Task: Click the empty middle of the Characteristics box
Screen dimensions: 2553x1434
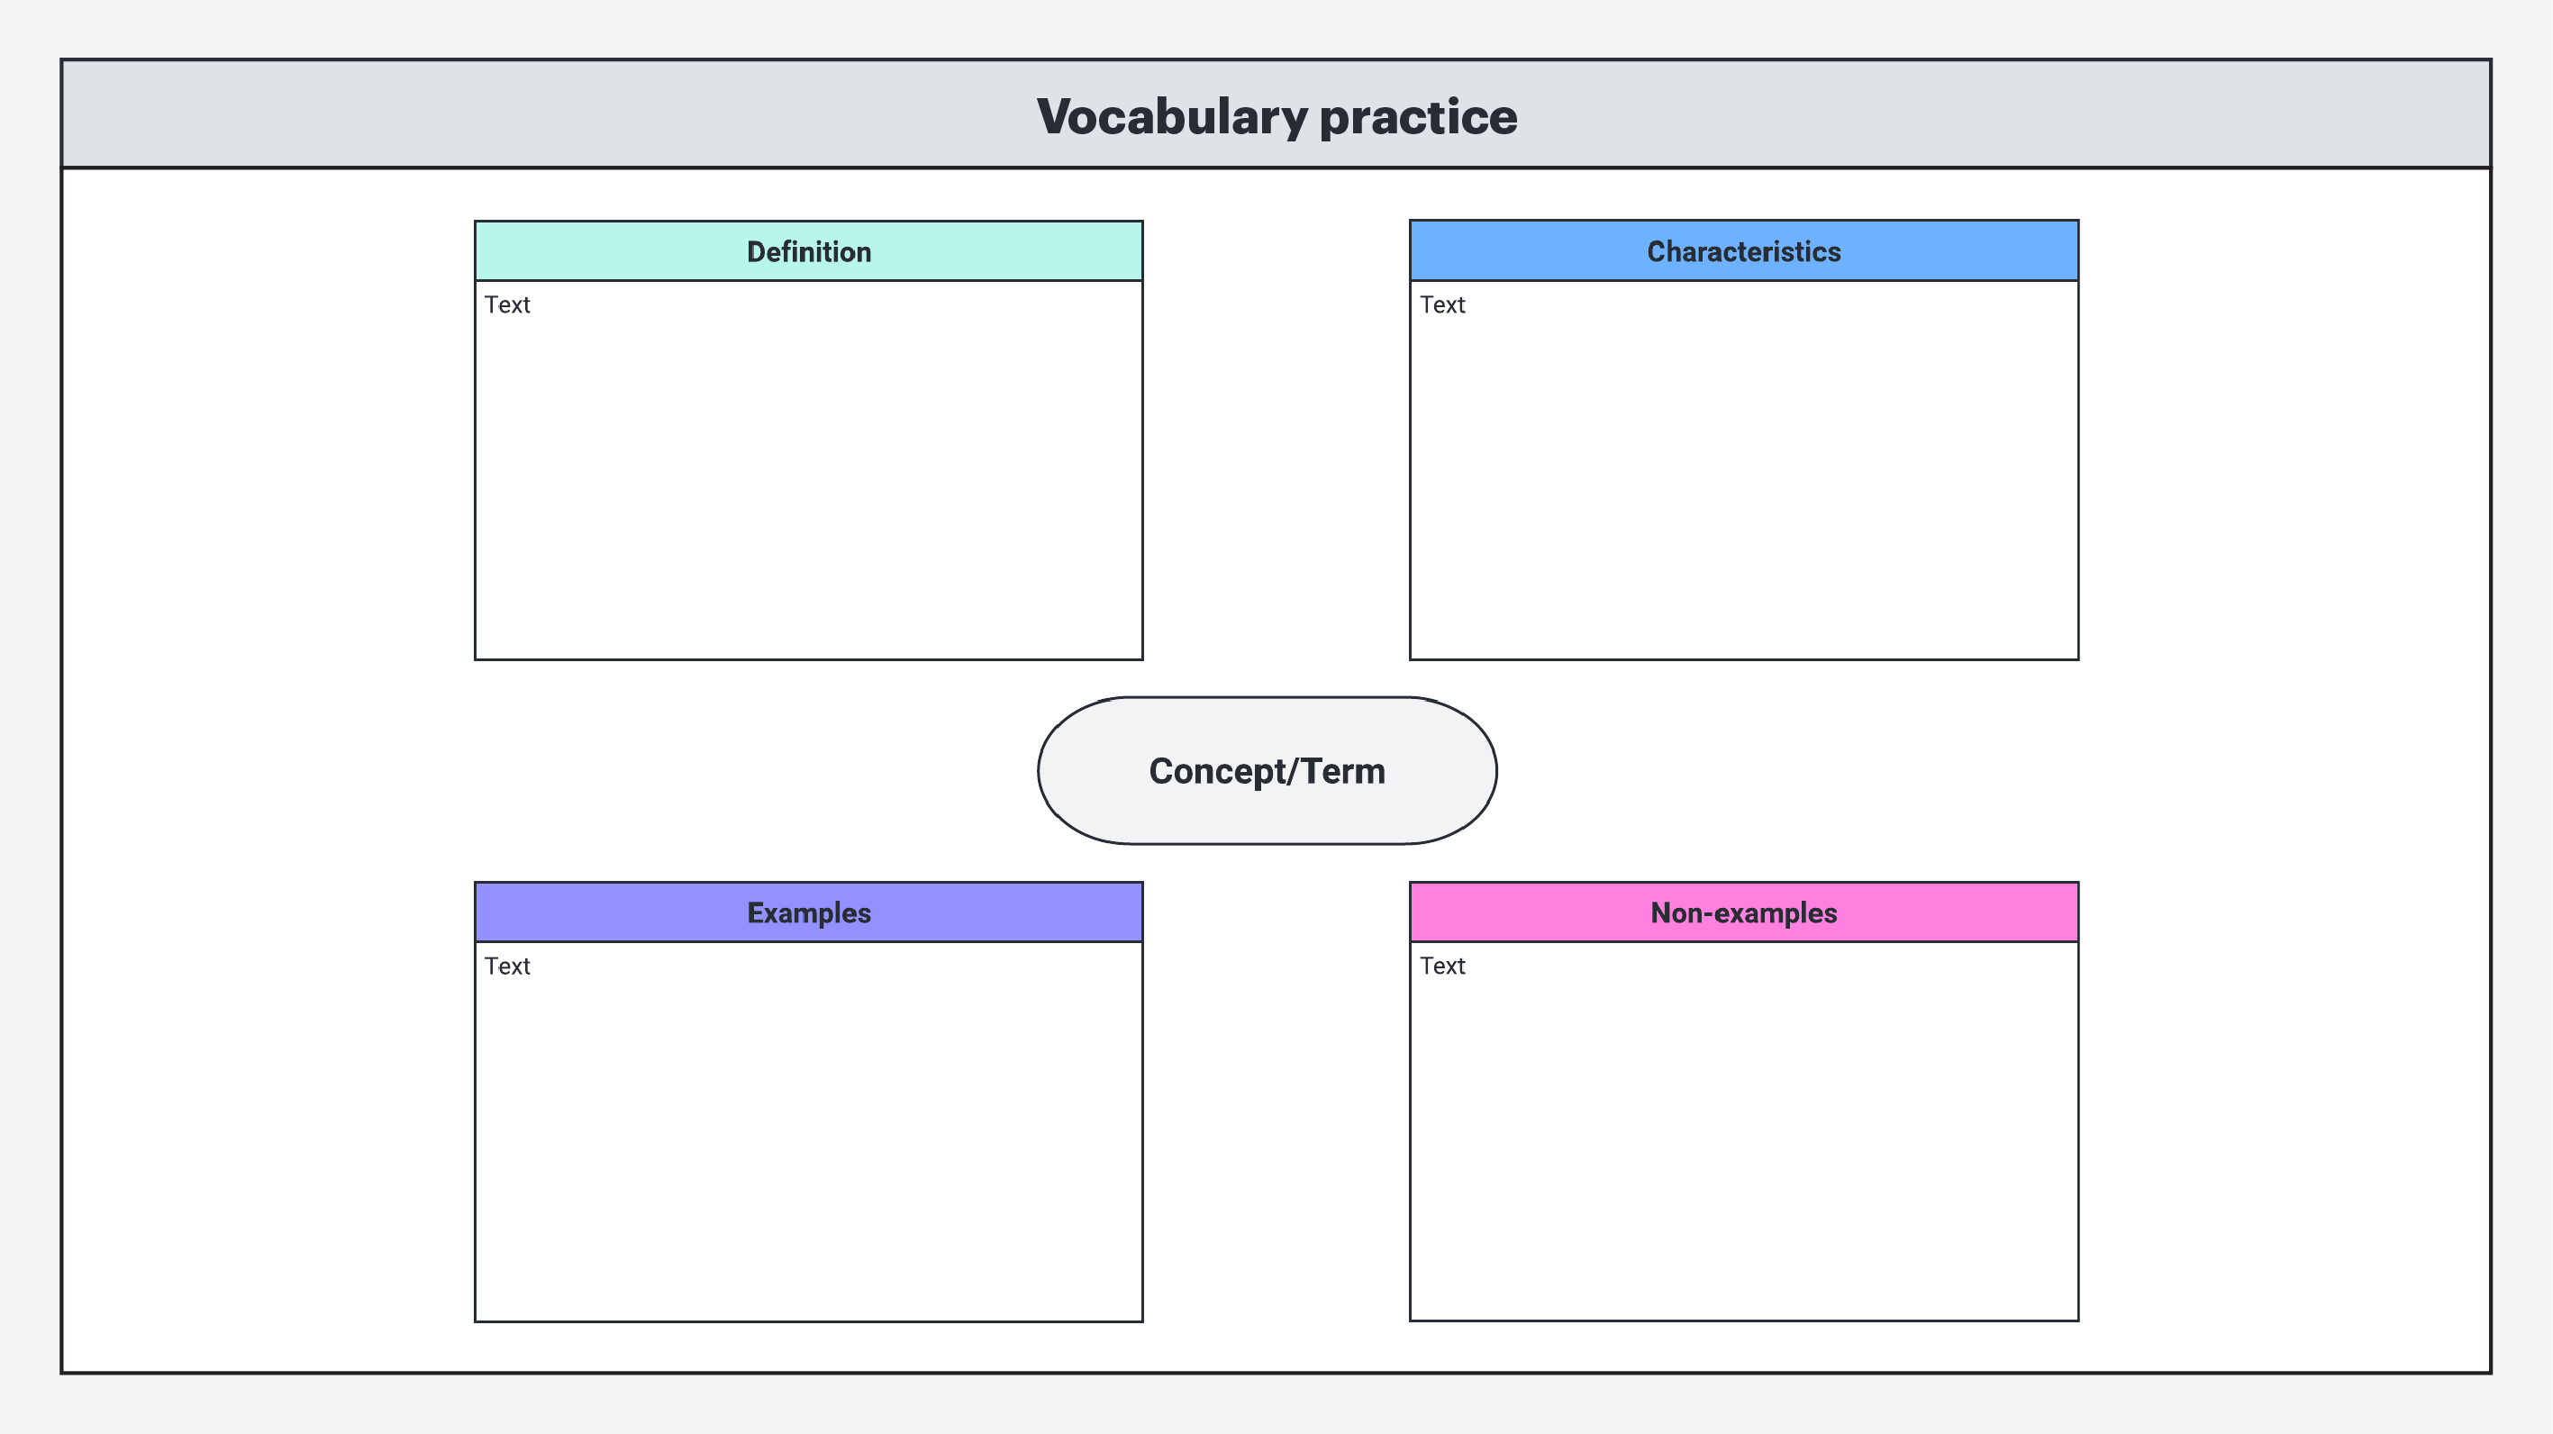Action: 1743,476
